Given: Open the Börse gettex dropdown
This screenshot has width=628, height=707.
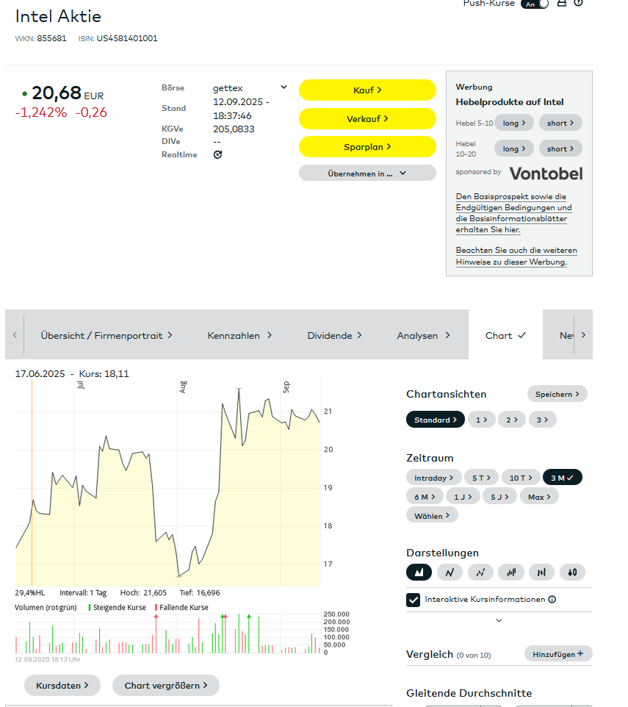Looking at the screenshot, I should coord(250,87).
